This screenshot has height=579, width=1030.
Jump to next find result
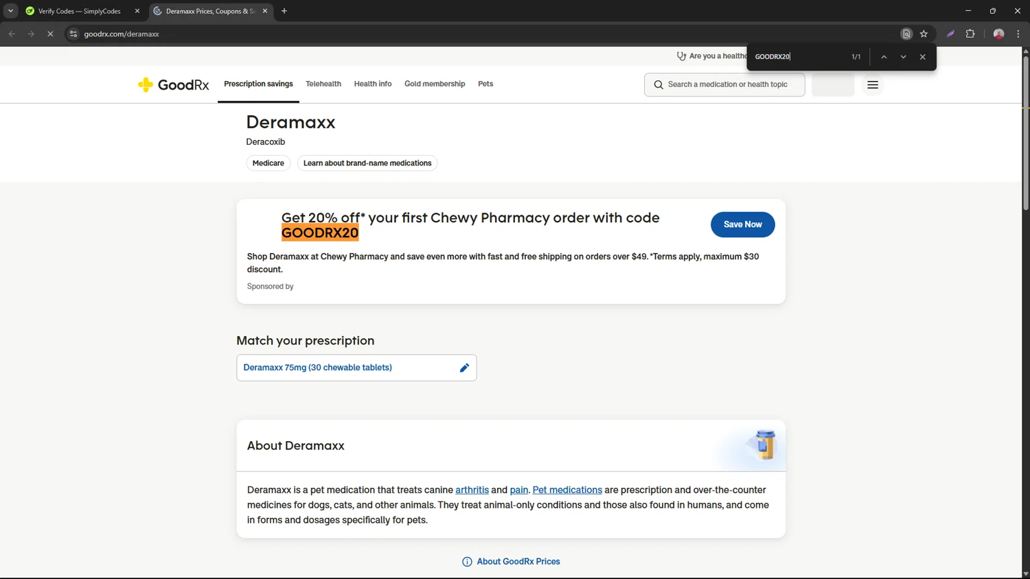[903, 57]
